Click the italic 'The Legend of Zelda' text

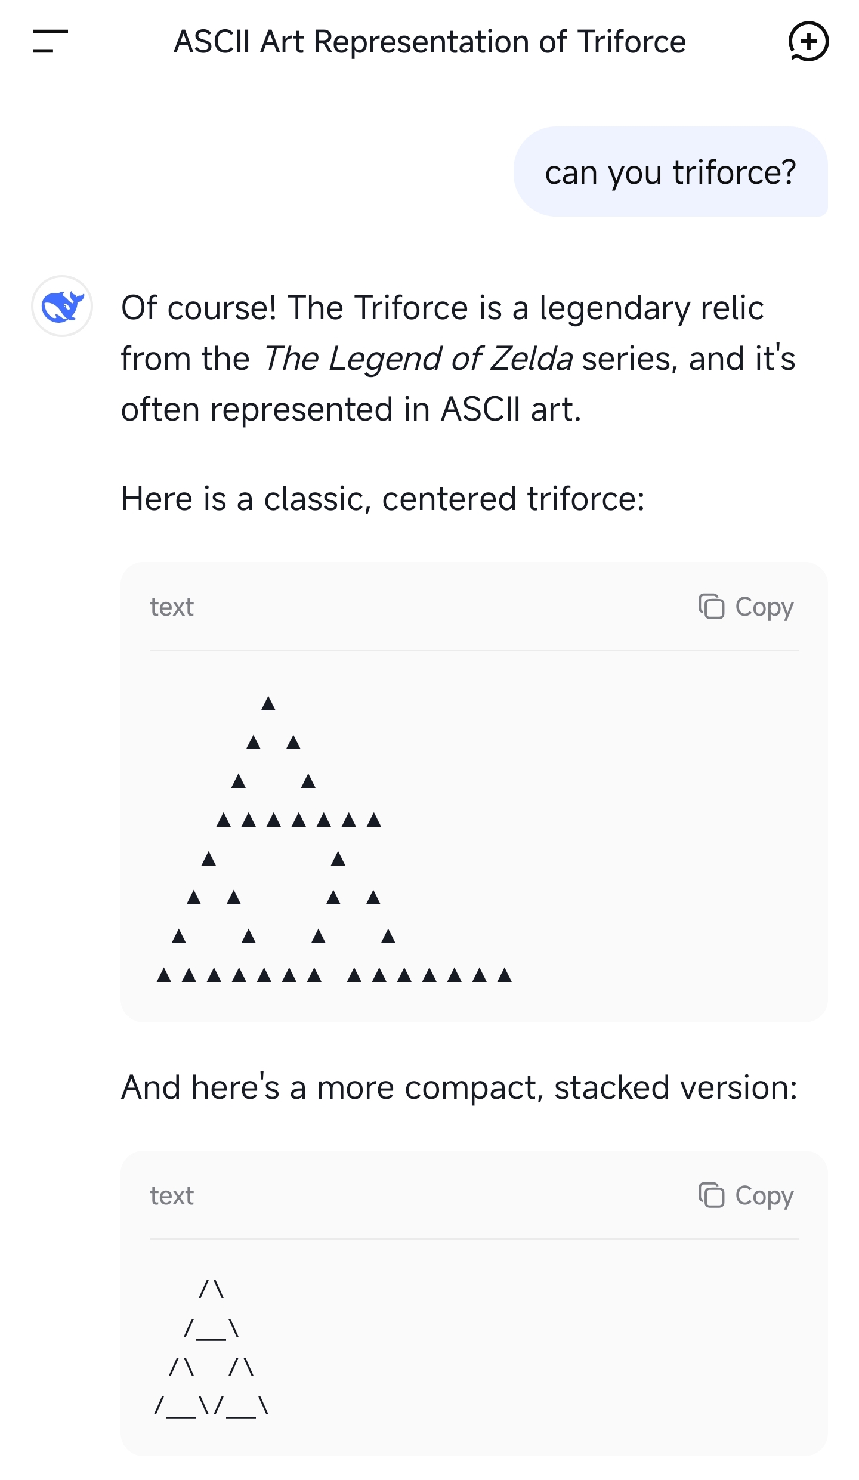point(418,359)
